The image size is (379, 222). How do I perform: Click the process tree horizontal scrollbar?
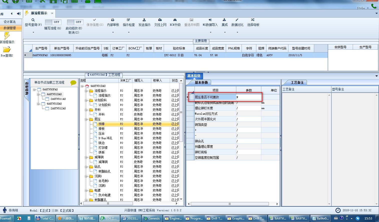(108, 204)
